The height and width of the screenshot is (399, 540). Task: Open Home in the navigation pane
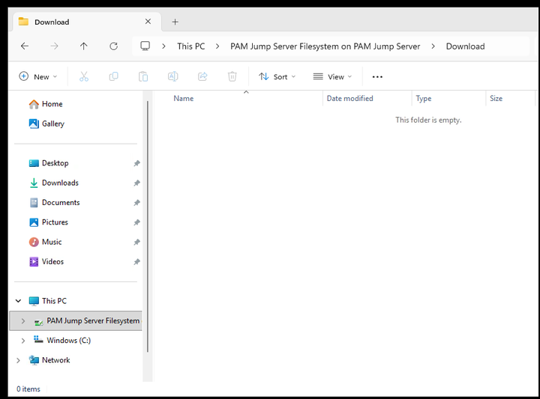[x=46, y=104]
